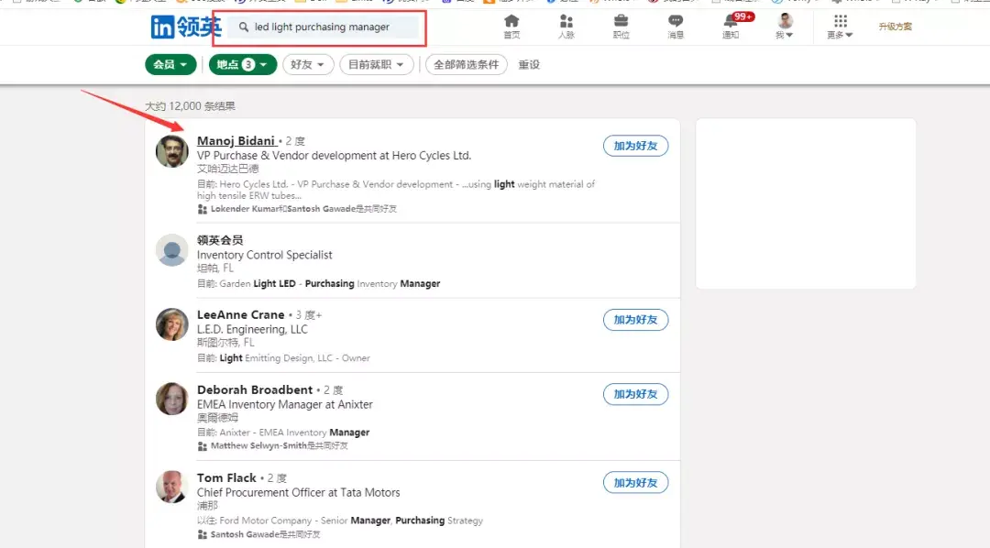Screen dimensions: 990x548
Task: Click Deborah Broadbent's profile photo
Action: [171, 399]
